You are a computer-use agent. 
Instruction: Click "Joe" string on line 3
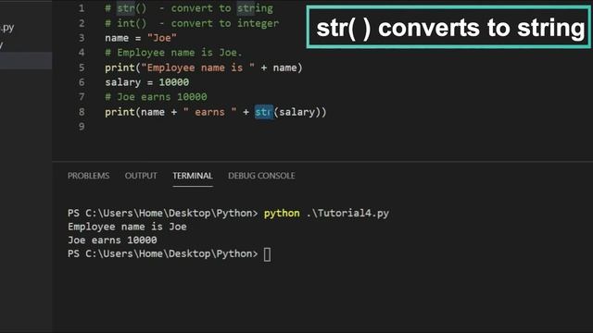click(x=162, y=38)
